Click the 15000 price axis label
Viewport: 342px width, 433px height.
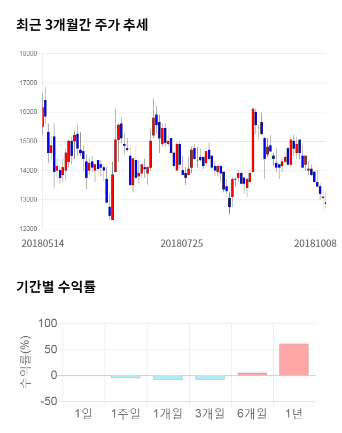pos(28,141)
